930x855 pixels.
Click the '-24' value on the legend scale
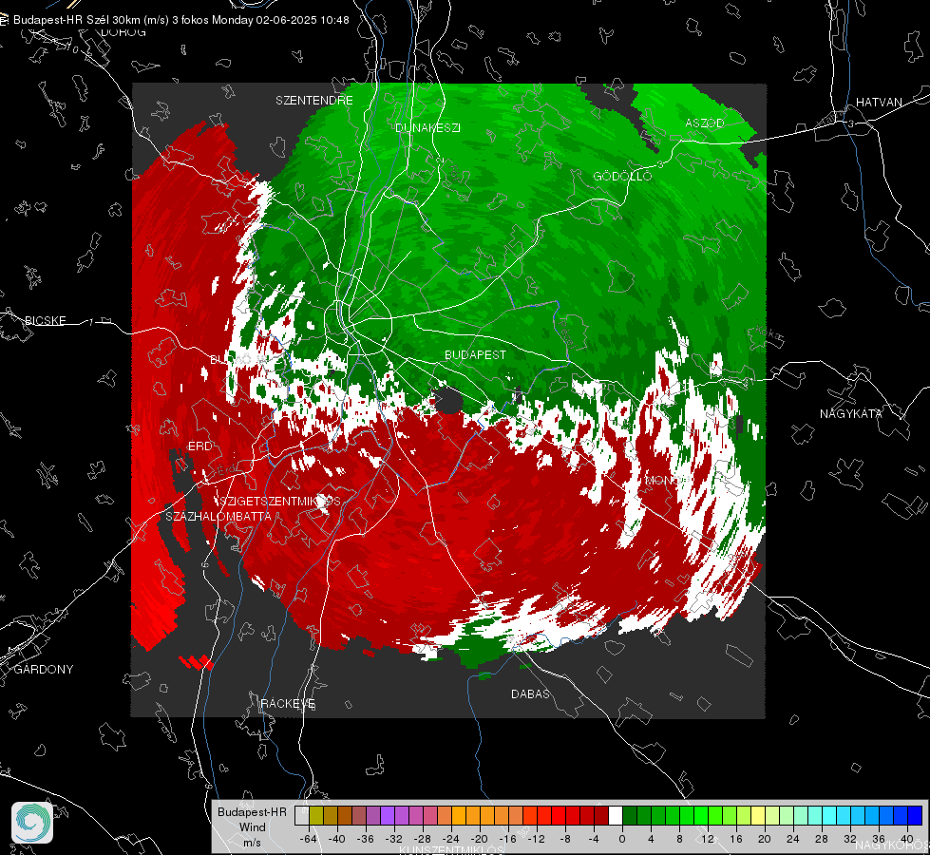(x=451, y=839)
